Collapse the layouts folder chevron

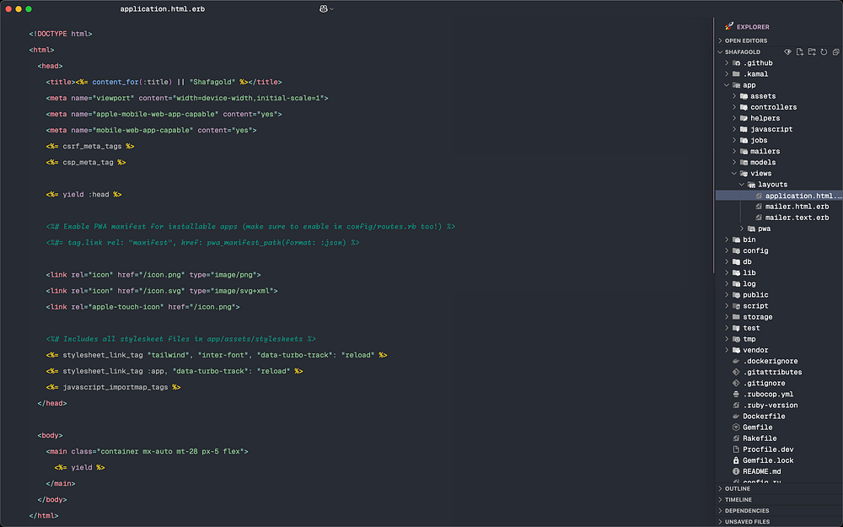742,185
